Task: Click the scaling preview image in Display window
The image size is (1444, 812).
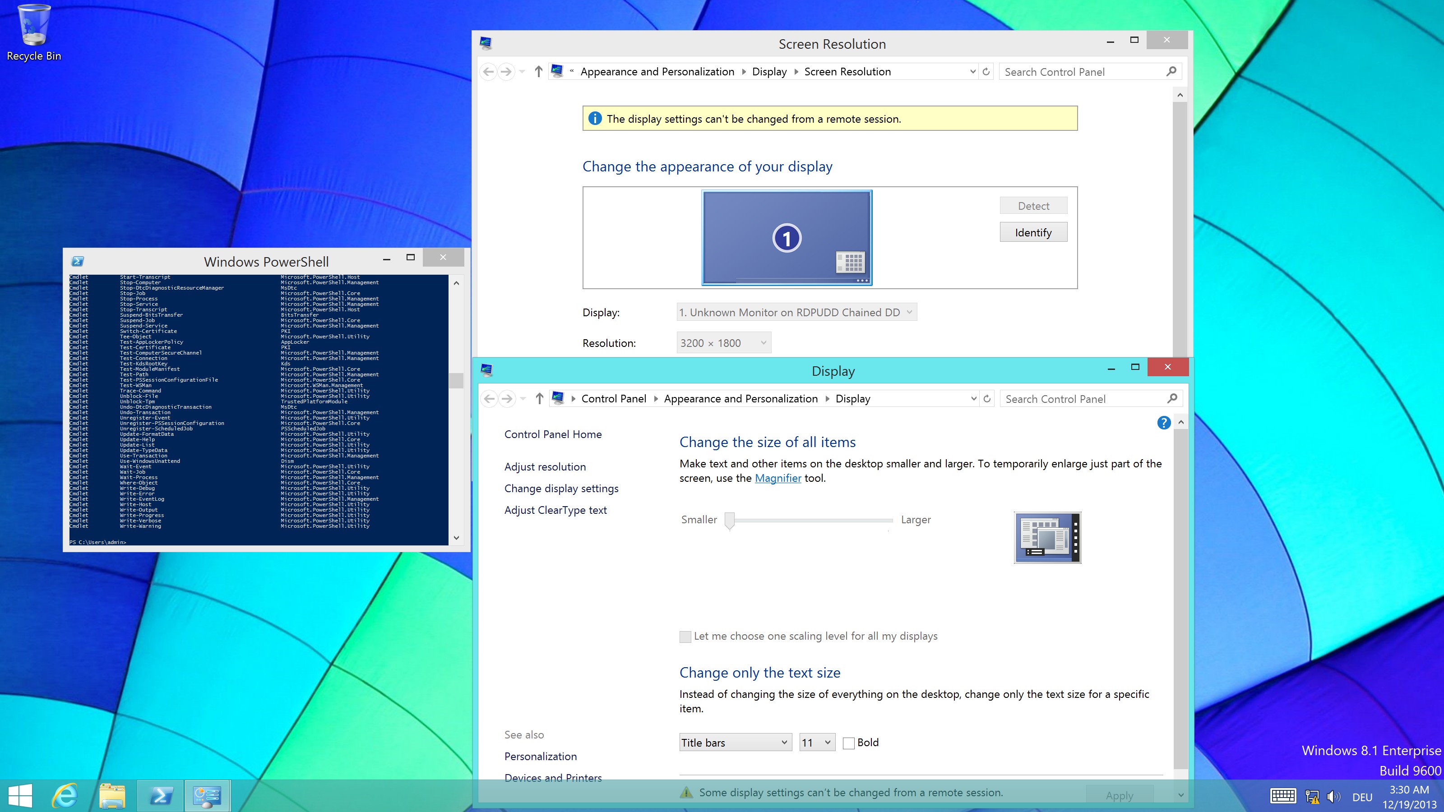Action: click(1047, 537)
